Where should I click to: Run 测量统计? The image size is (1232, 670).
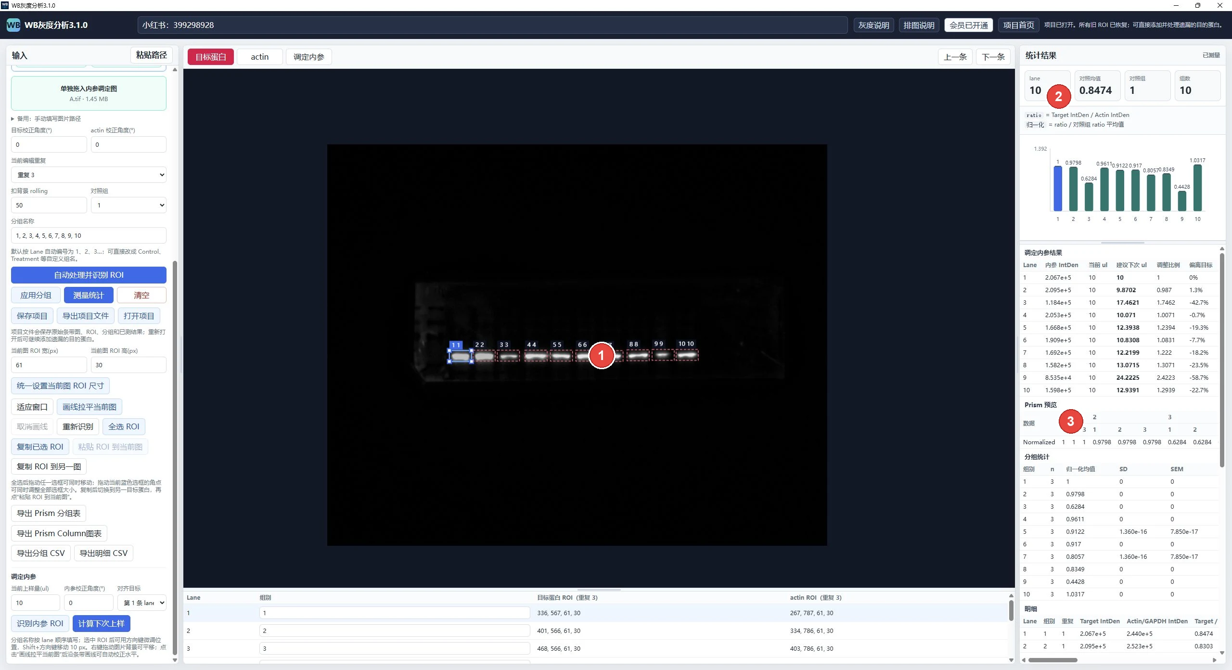[89, 295]
